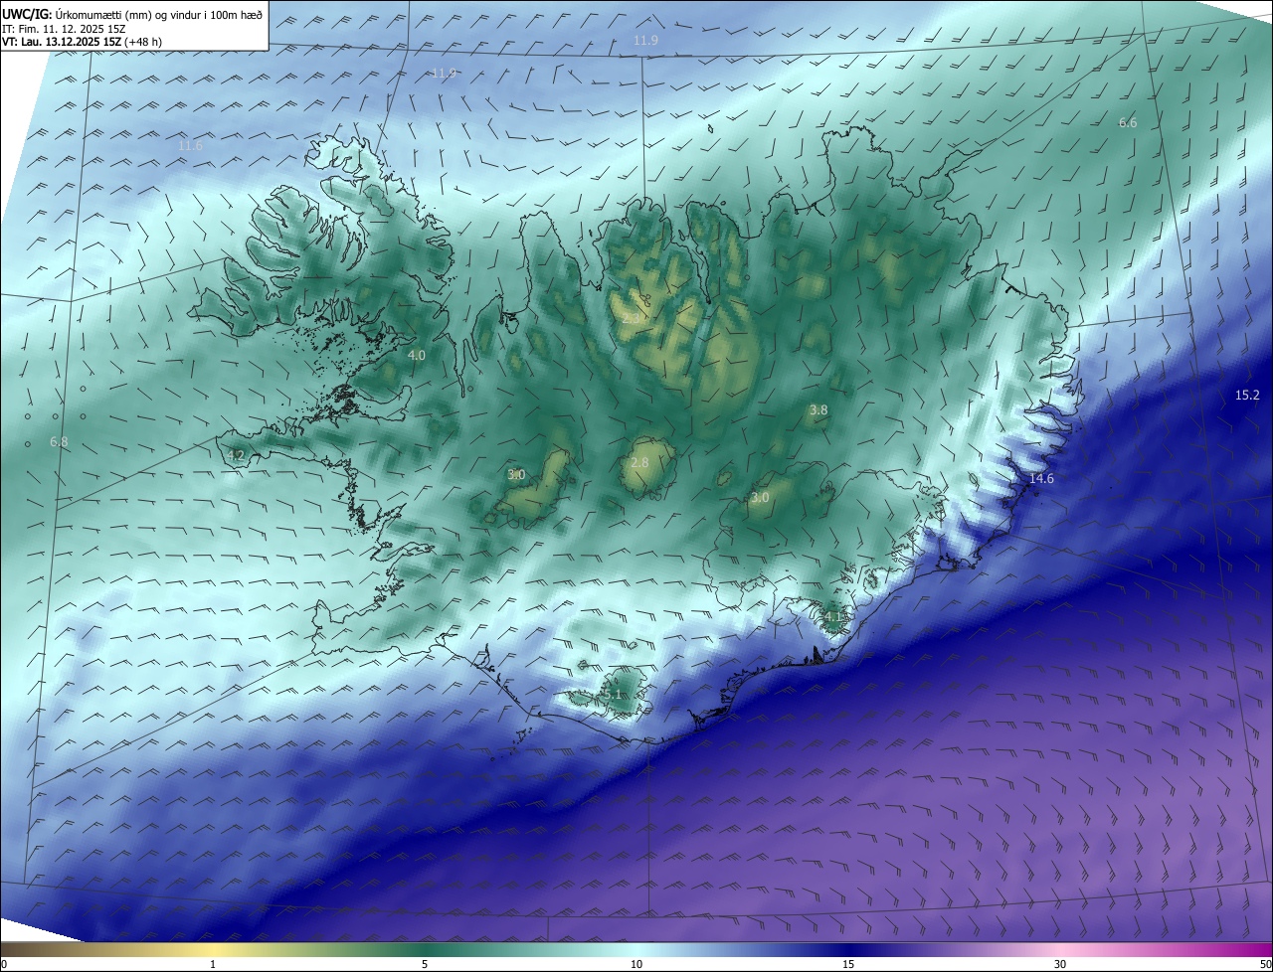
Task: Click the color scale tick labeled 50
Action: 1265,964
